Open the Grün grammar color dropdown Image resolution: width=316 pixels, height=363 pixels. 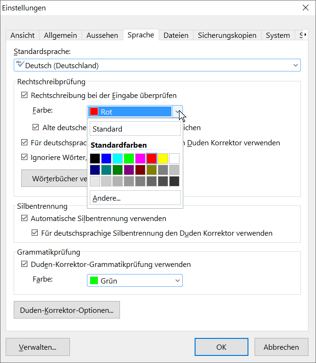coord(135,280)
